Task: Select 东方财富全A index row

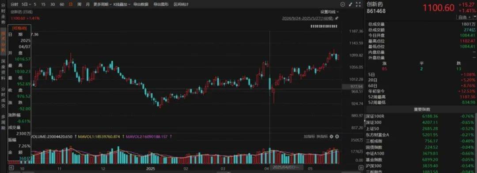Action: pos(421,135)
